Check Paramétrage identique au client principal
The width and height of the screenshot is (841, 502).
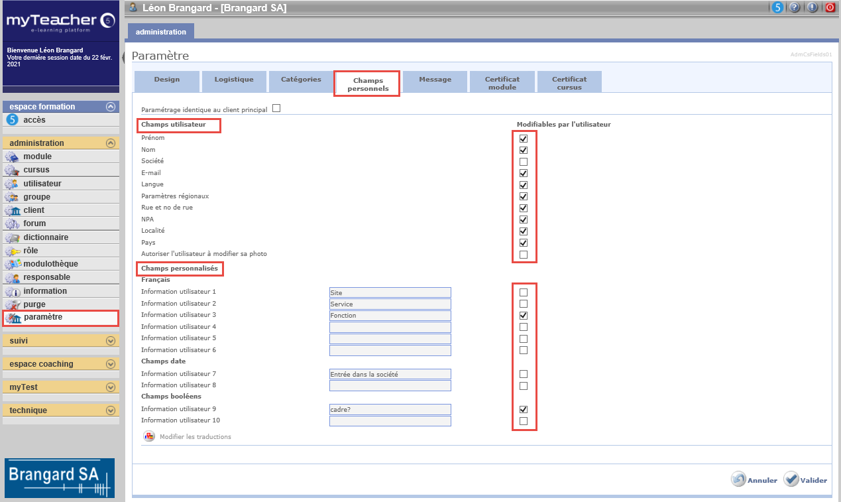[x=276, y=109]
